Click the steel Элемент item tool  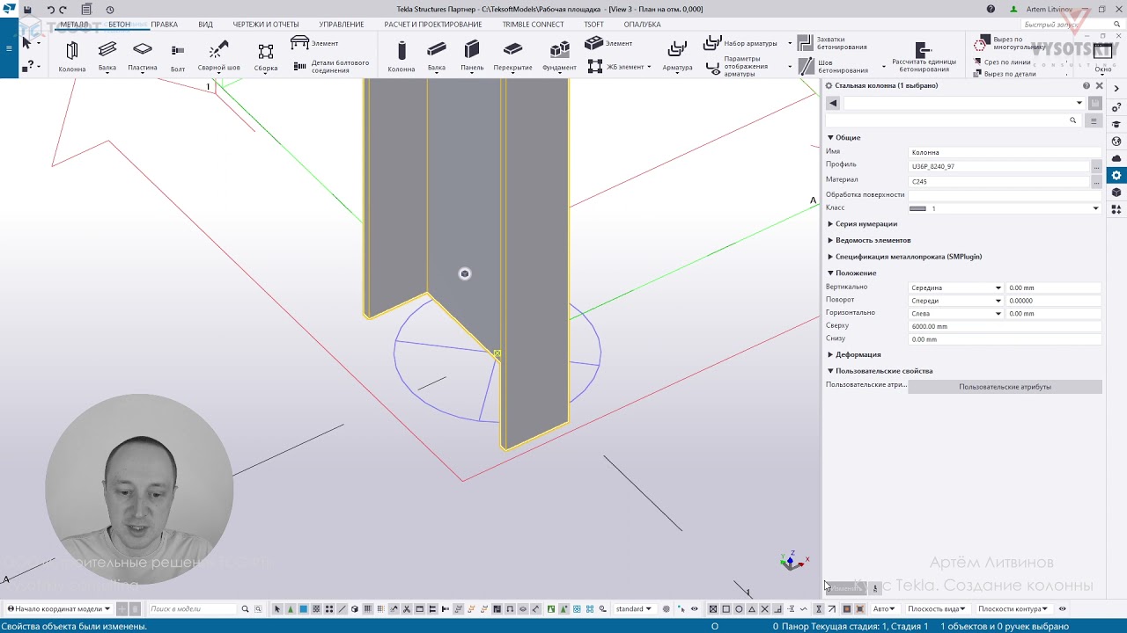point(314,43)
